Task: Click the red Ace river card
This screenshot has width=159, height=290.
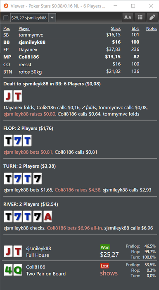Action: 48,216
